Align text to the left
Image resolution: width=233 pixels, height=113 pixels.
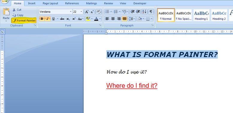point(107,19)
